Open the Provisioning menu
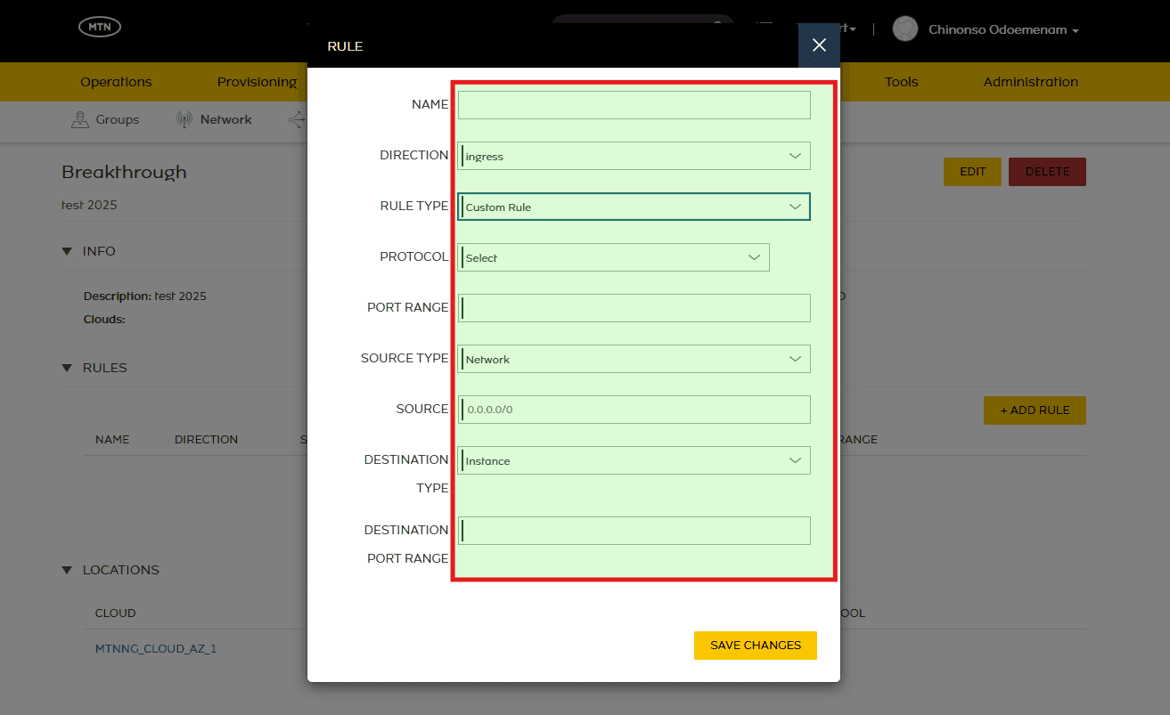Viewport: 1170px width, 715px height. [257, 82]
